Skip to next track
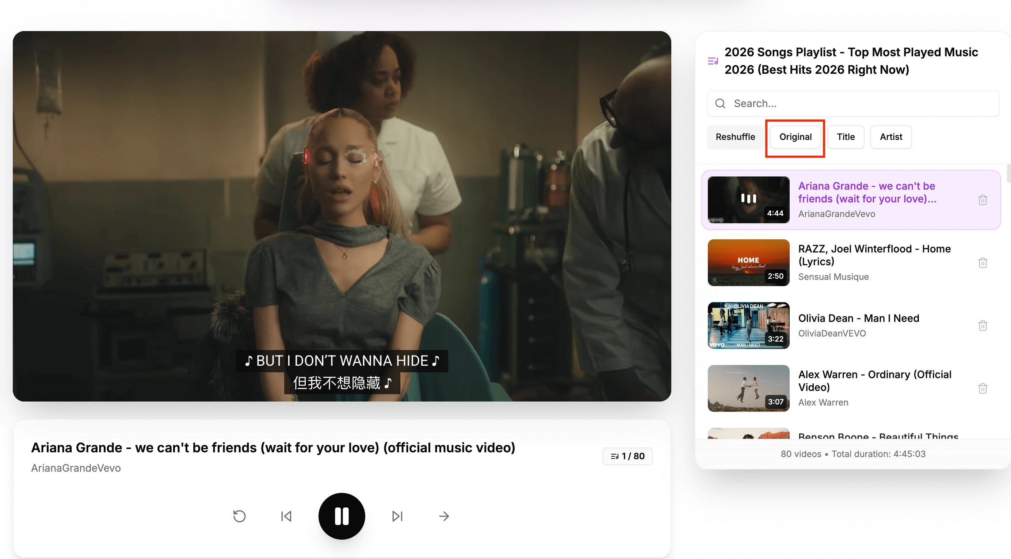 click(397, 516)
